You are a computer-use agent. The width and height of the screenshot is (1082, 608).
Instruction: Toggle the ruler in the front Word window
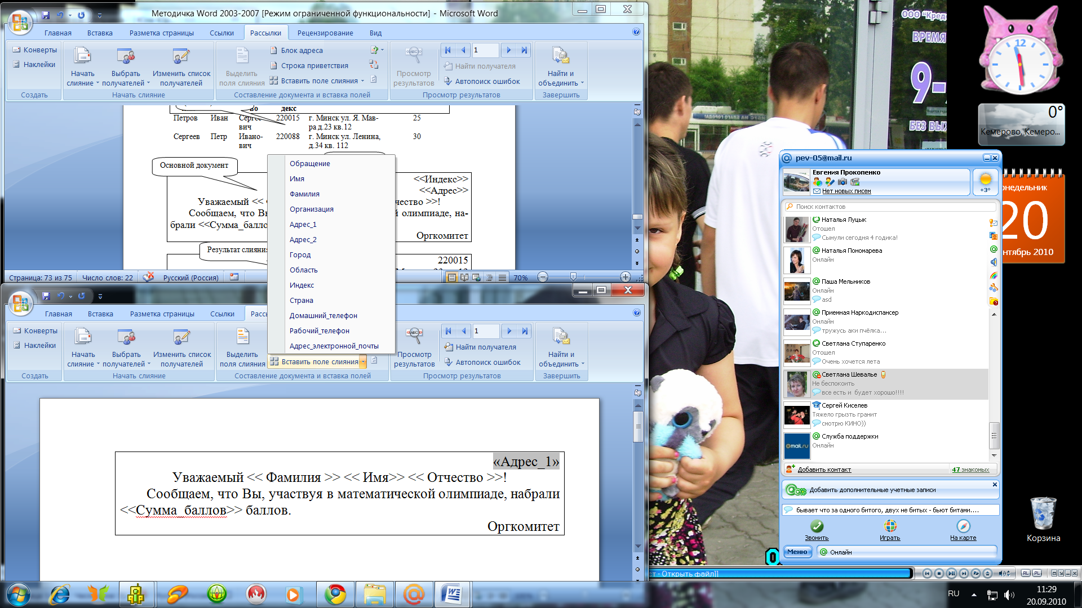tap(638, 393)
